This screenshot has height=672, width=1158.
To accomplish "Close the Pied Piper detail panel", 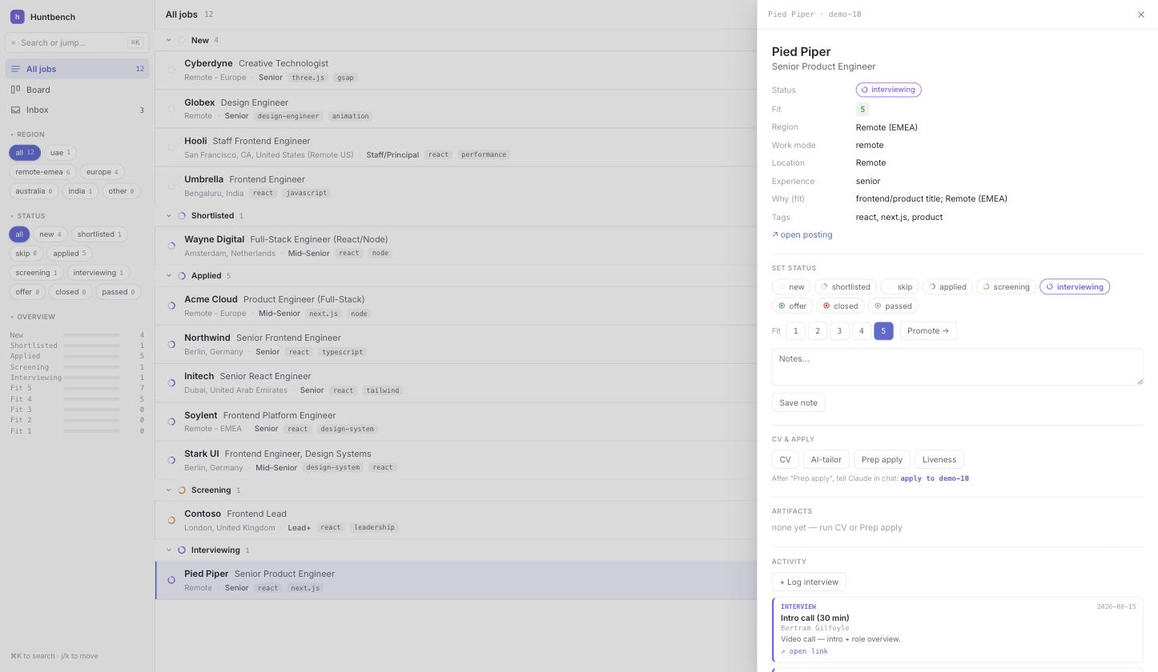I will pos(1141,14).
